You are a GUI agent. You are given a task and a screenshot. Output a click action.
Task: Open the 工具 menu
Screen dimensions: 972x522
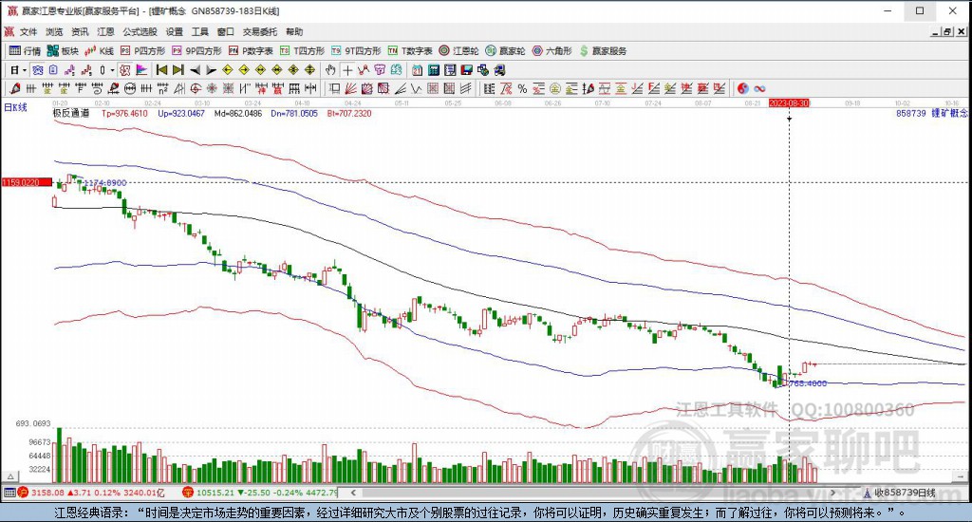(199, 31)
